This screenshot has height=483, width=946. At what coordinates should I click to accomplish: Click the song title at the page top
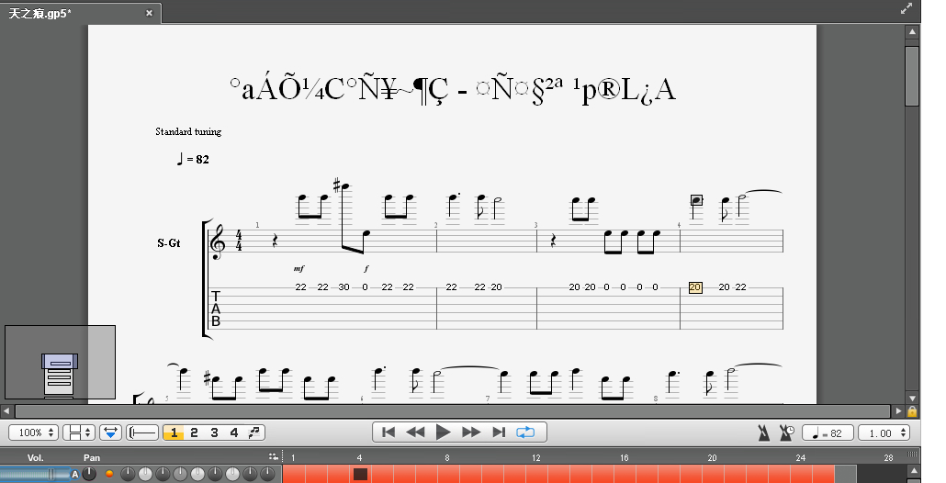tap(453, 89)
